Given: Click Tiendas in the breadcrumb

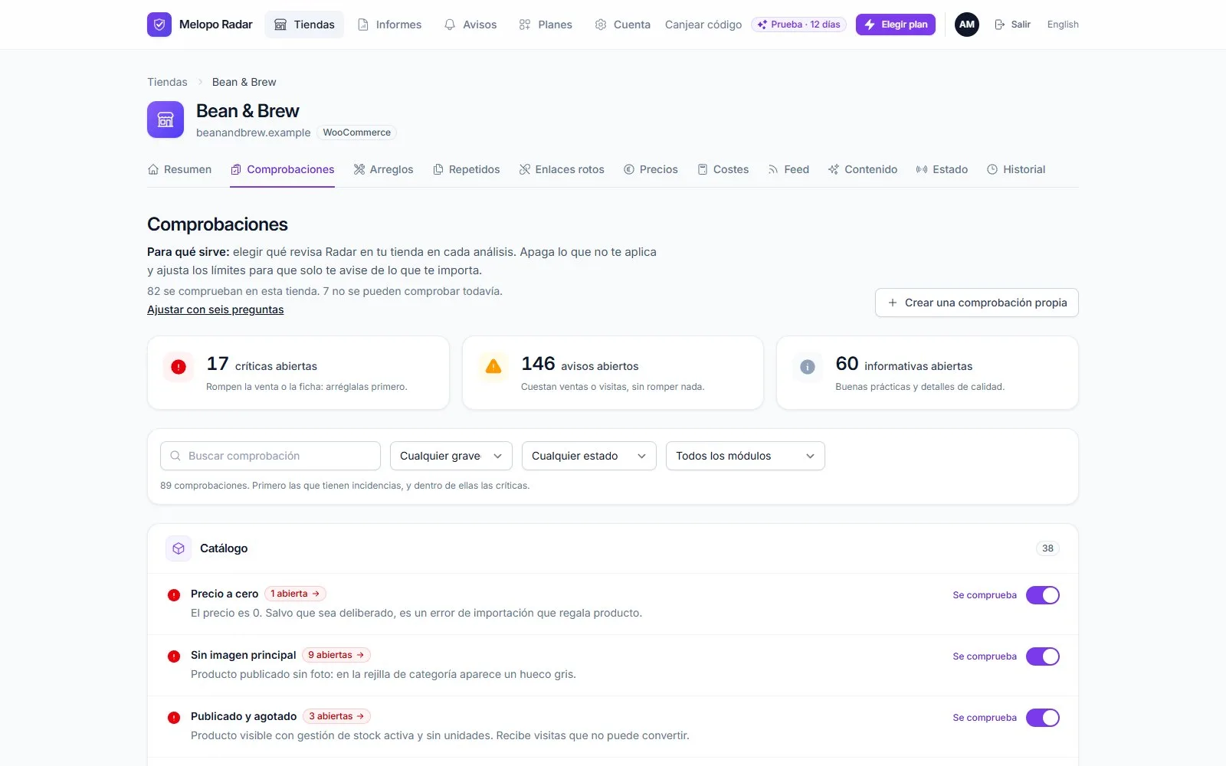Looking at the screenshot, I should point(167,82).
